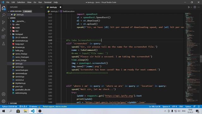Click the feedback icon in status bar
The height and width of the screenshot is (114, 202).
click(194, 106)
